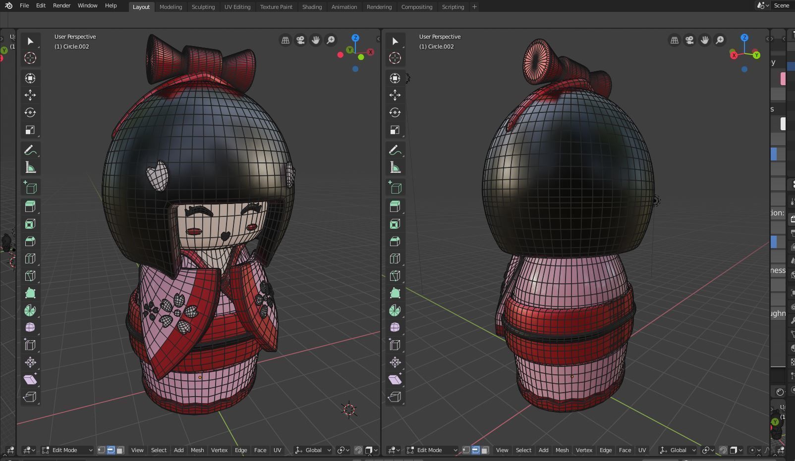The width and height of the screenshot is (795, 461).
Task: Enable vertex select mode in right viewport
Action: coord(466,450)
